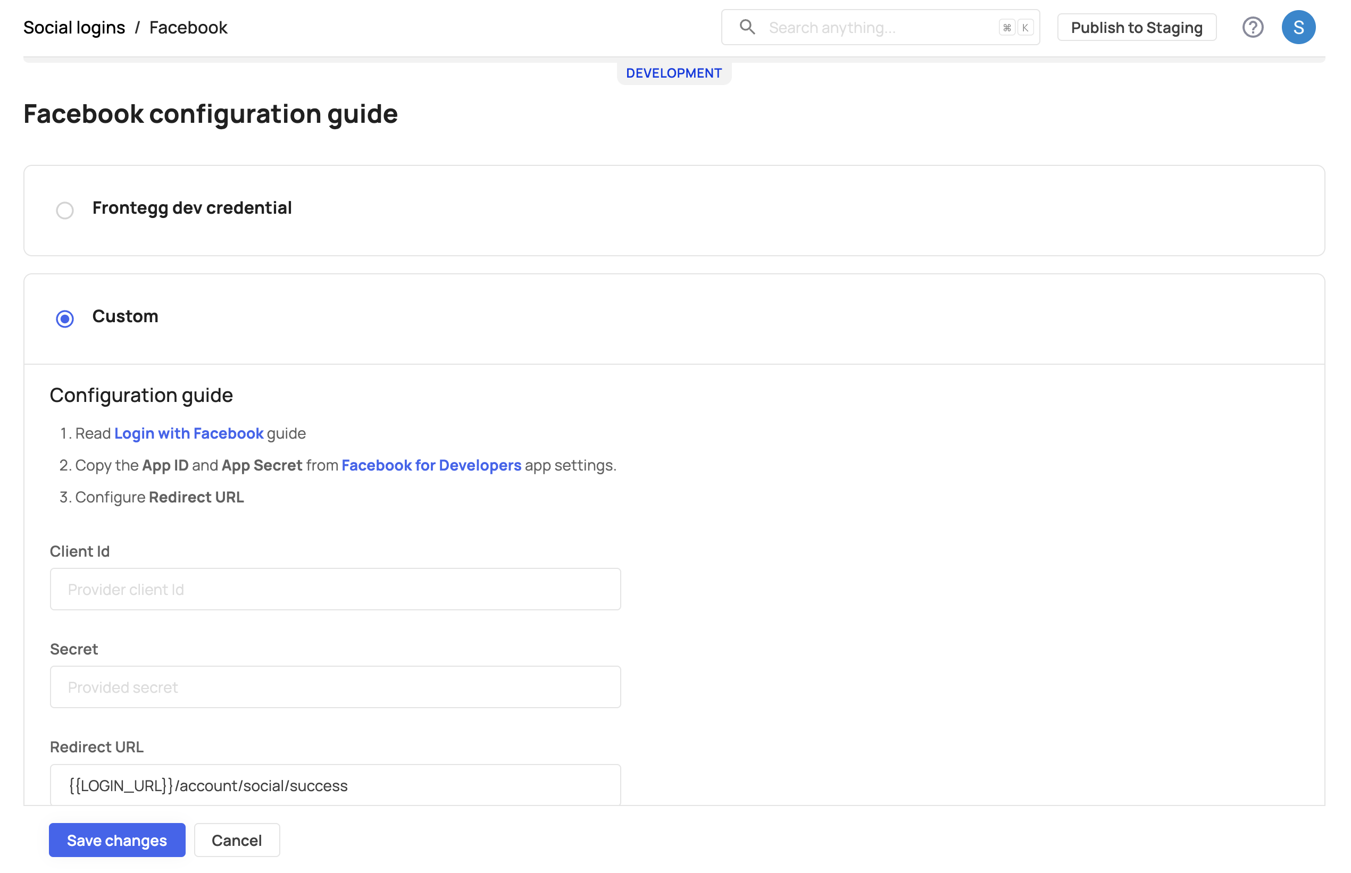This screenshot has width=1351, height=873.
Task: Select Frontegg dev credential radio button
Action: click(65, 211)
